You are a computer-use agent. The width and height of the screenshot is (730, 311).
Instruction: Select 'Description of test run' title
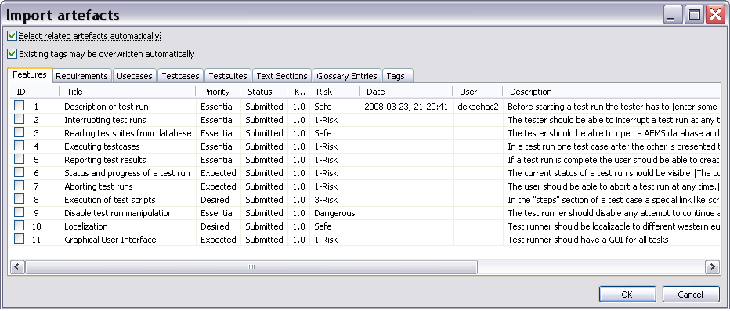click(107, 107)
